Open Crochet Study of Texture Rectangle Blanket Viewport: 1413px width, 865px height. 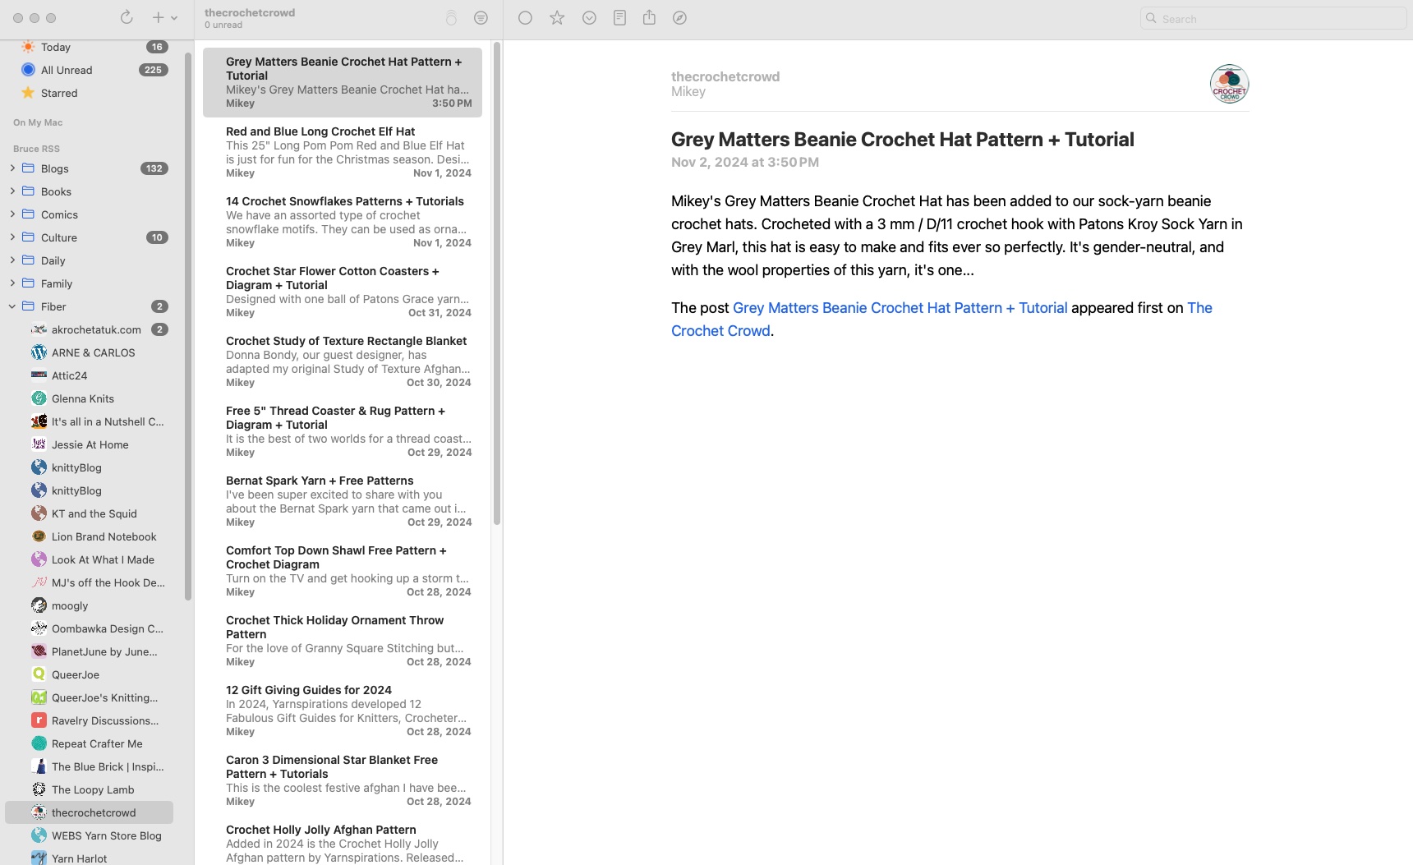343,361
